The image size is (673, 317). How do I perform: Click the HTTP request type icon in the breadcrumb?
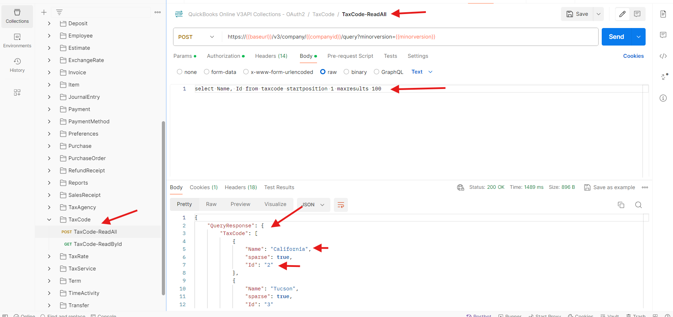point(179,14)
